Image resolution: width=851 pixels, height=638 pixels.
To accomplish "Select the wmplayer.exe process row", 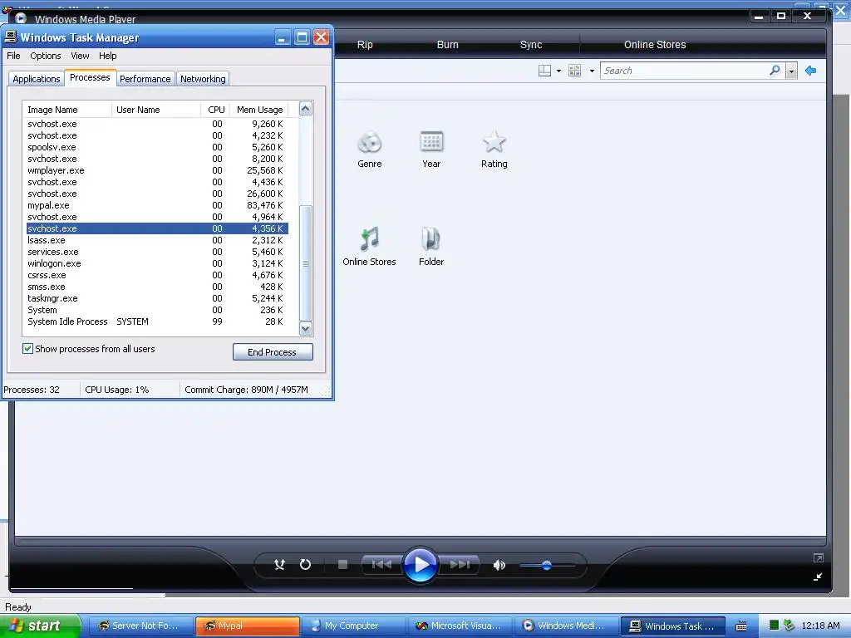I will (156, 170).
